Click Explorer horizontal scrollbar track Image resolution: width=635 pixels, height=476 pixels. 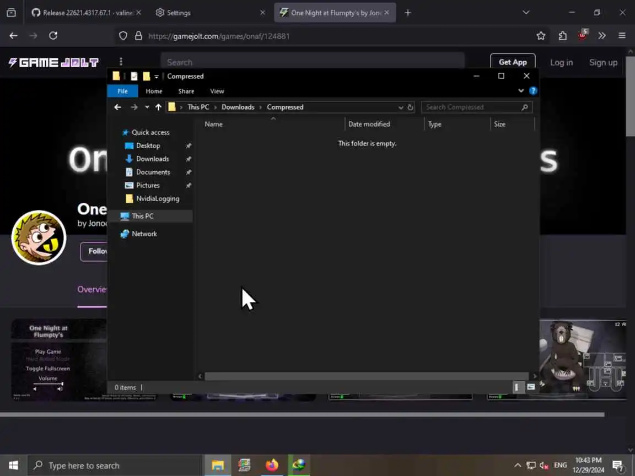(367, 376)
